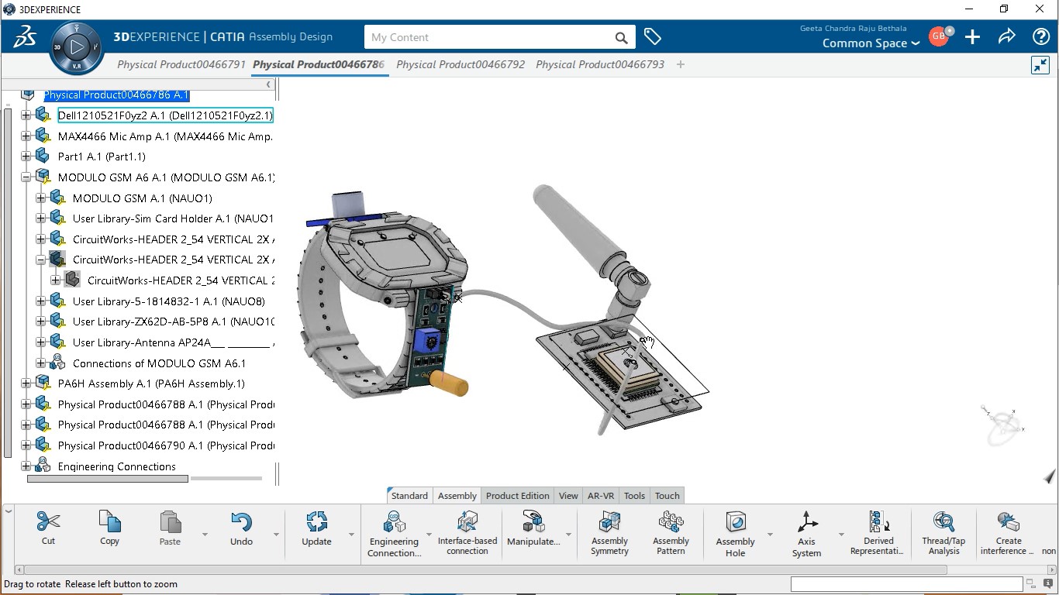Screen dimensions: 1059x595
Task: Open the Axis System dropdown arrow
Action: pos(841,535)
